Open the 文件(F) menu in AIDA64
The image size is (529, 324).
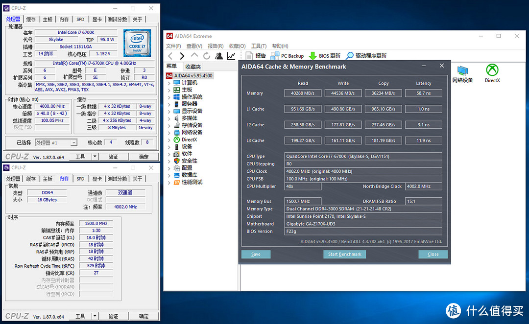[173, 46]
